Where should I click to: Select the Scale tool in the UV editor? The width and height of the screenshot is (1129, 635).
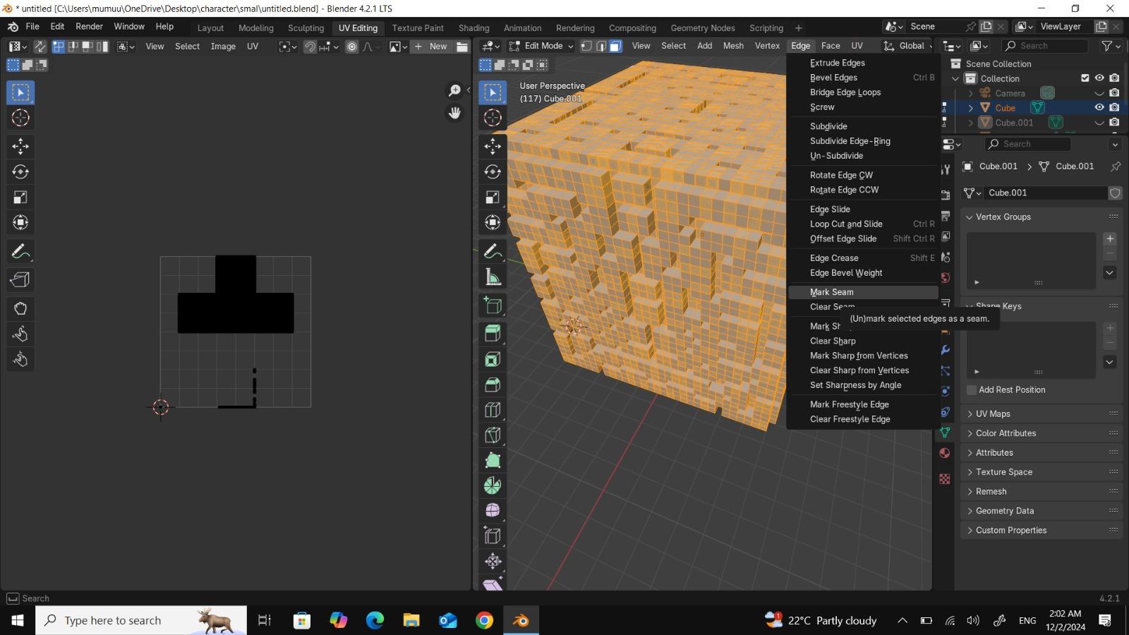[20, 197]
